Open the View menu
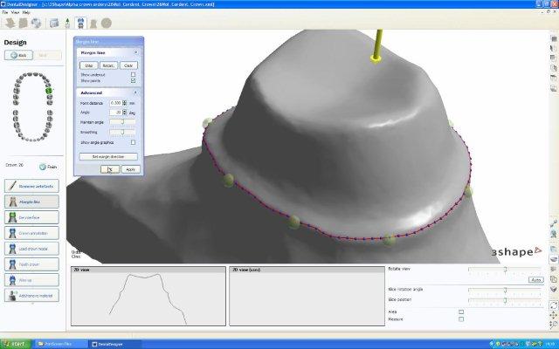Screen dimensions: 559x349 (x=16, y=13)
